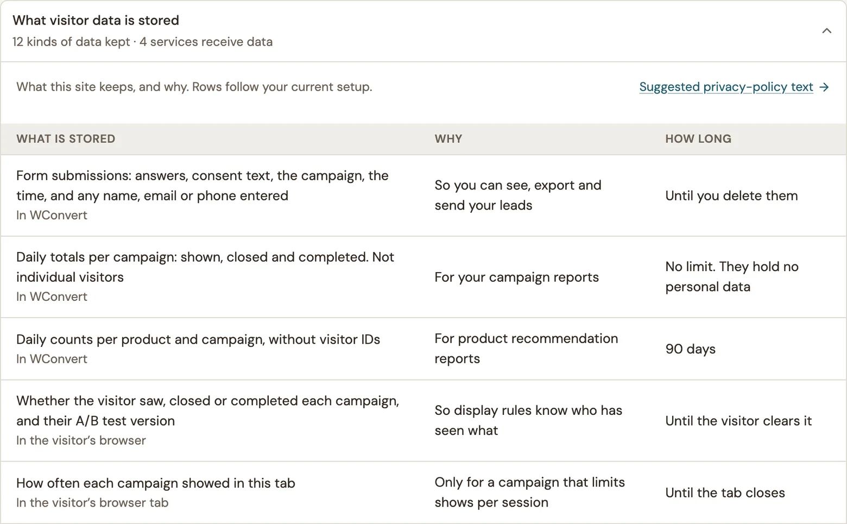Click 'In the visitor's browser tab' location label
Screen dimensions: 847x524
coord(92,503)
